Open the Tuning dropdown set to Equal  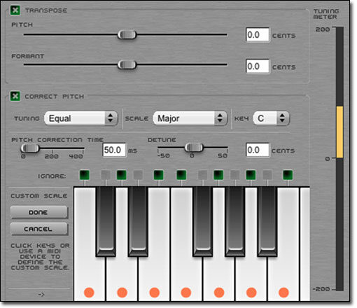(x=81, y=118)
